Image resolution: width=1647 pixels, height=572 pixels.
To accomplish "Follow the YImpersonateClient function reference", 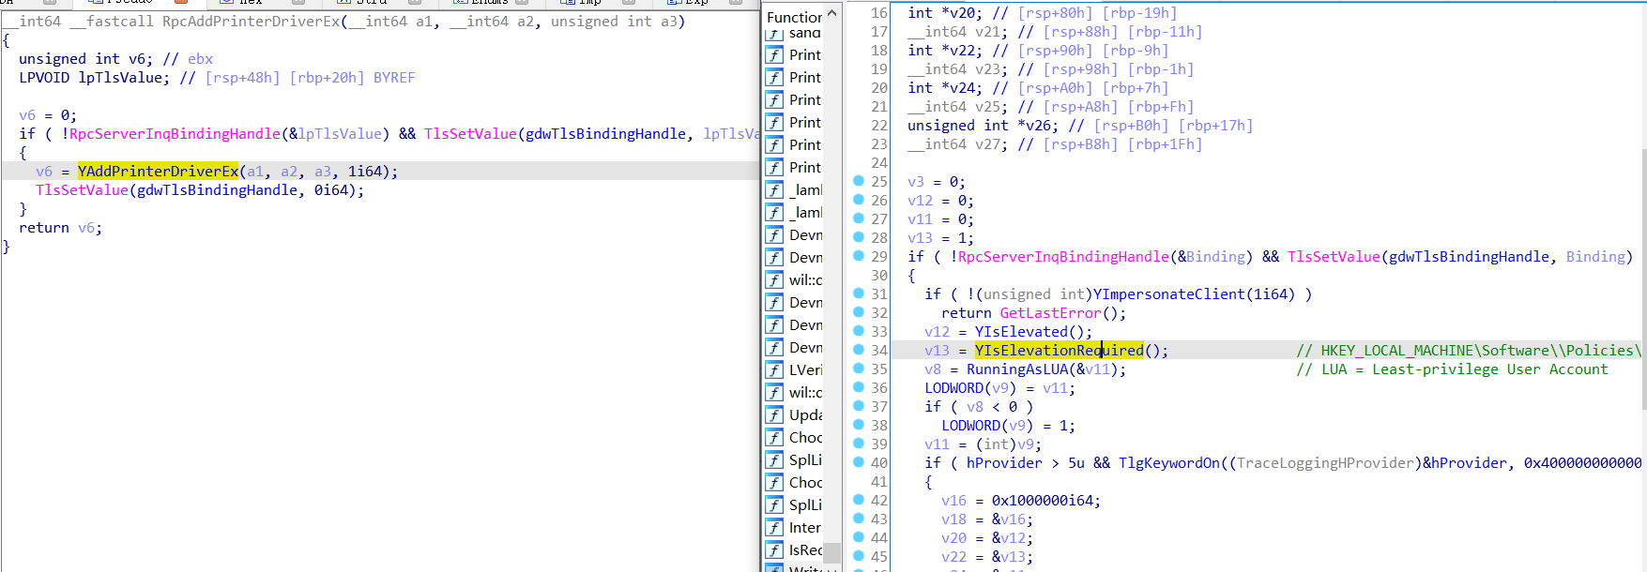I will (x=1168, y=294).
